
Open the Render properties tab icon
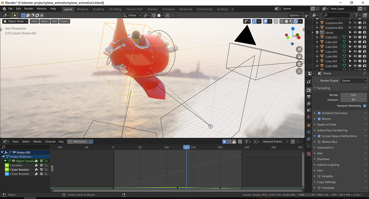(x=309, y=90)
